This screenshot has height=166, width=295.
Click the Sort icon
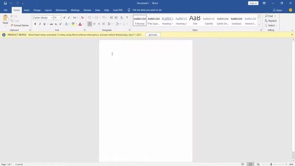coord(122,18)
